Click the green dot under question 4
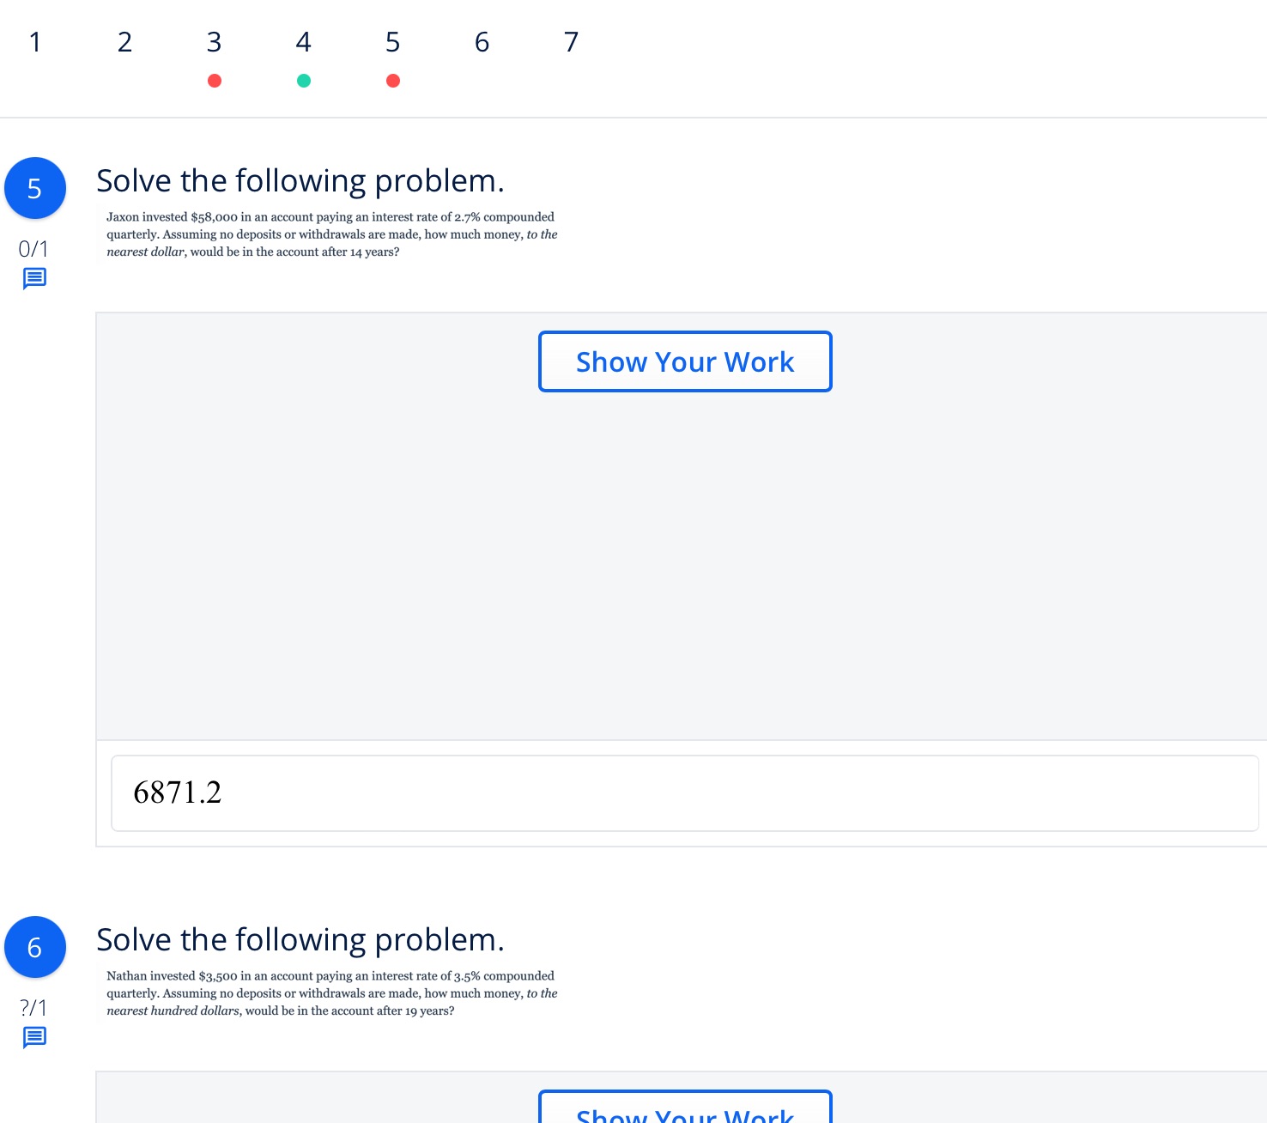The image size is (1267, 1123). (x=303, y=81)
